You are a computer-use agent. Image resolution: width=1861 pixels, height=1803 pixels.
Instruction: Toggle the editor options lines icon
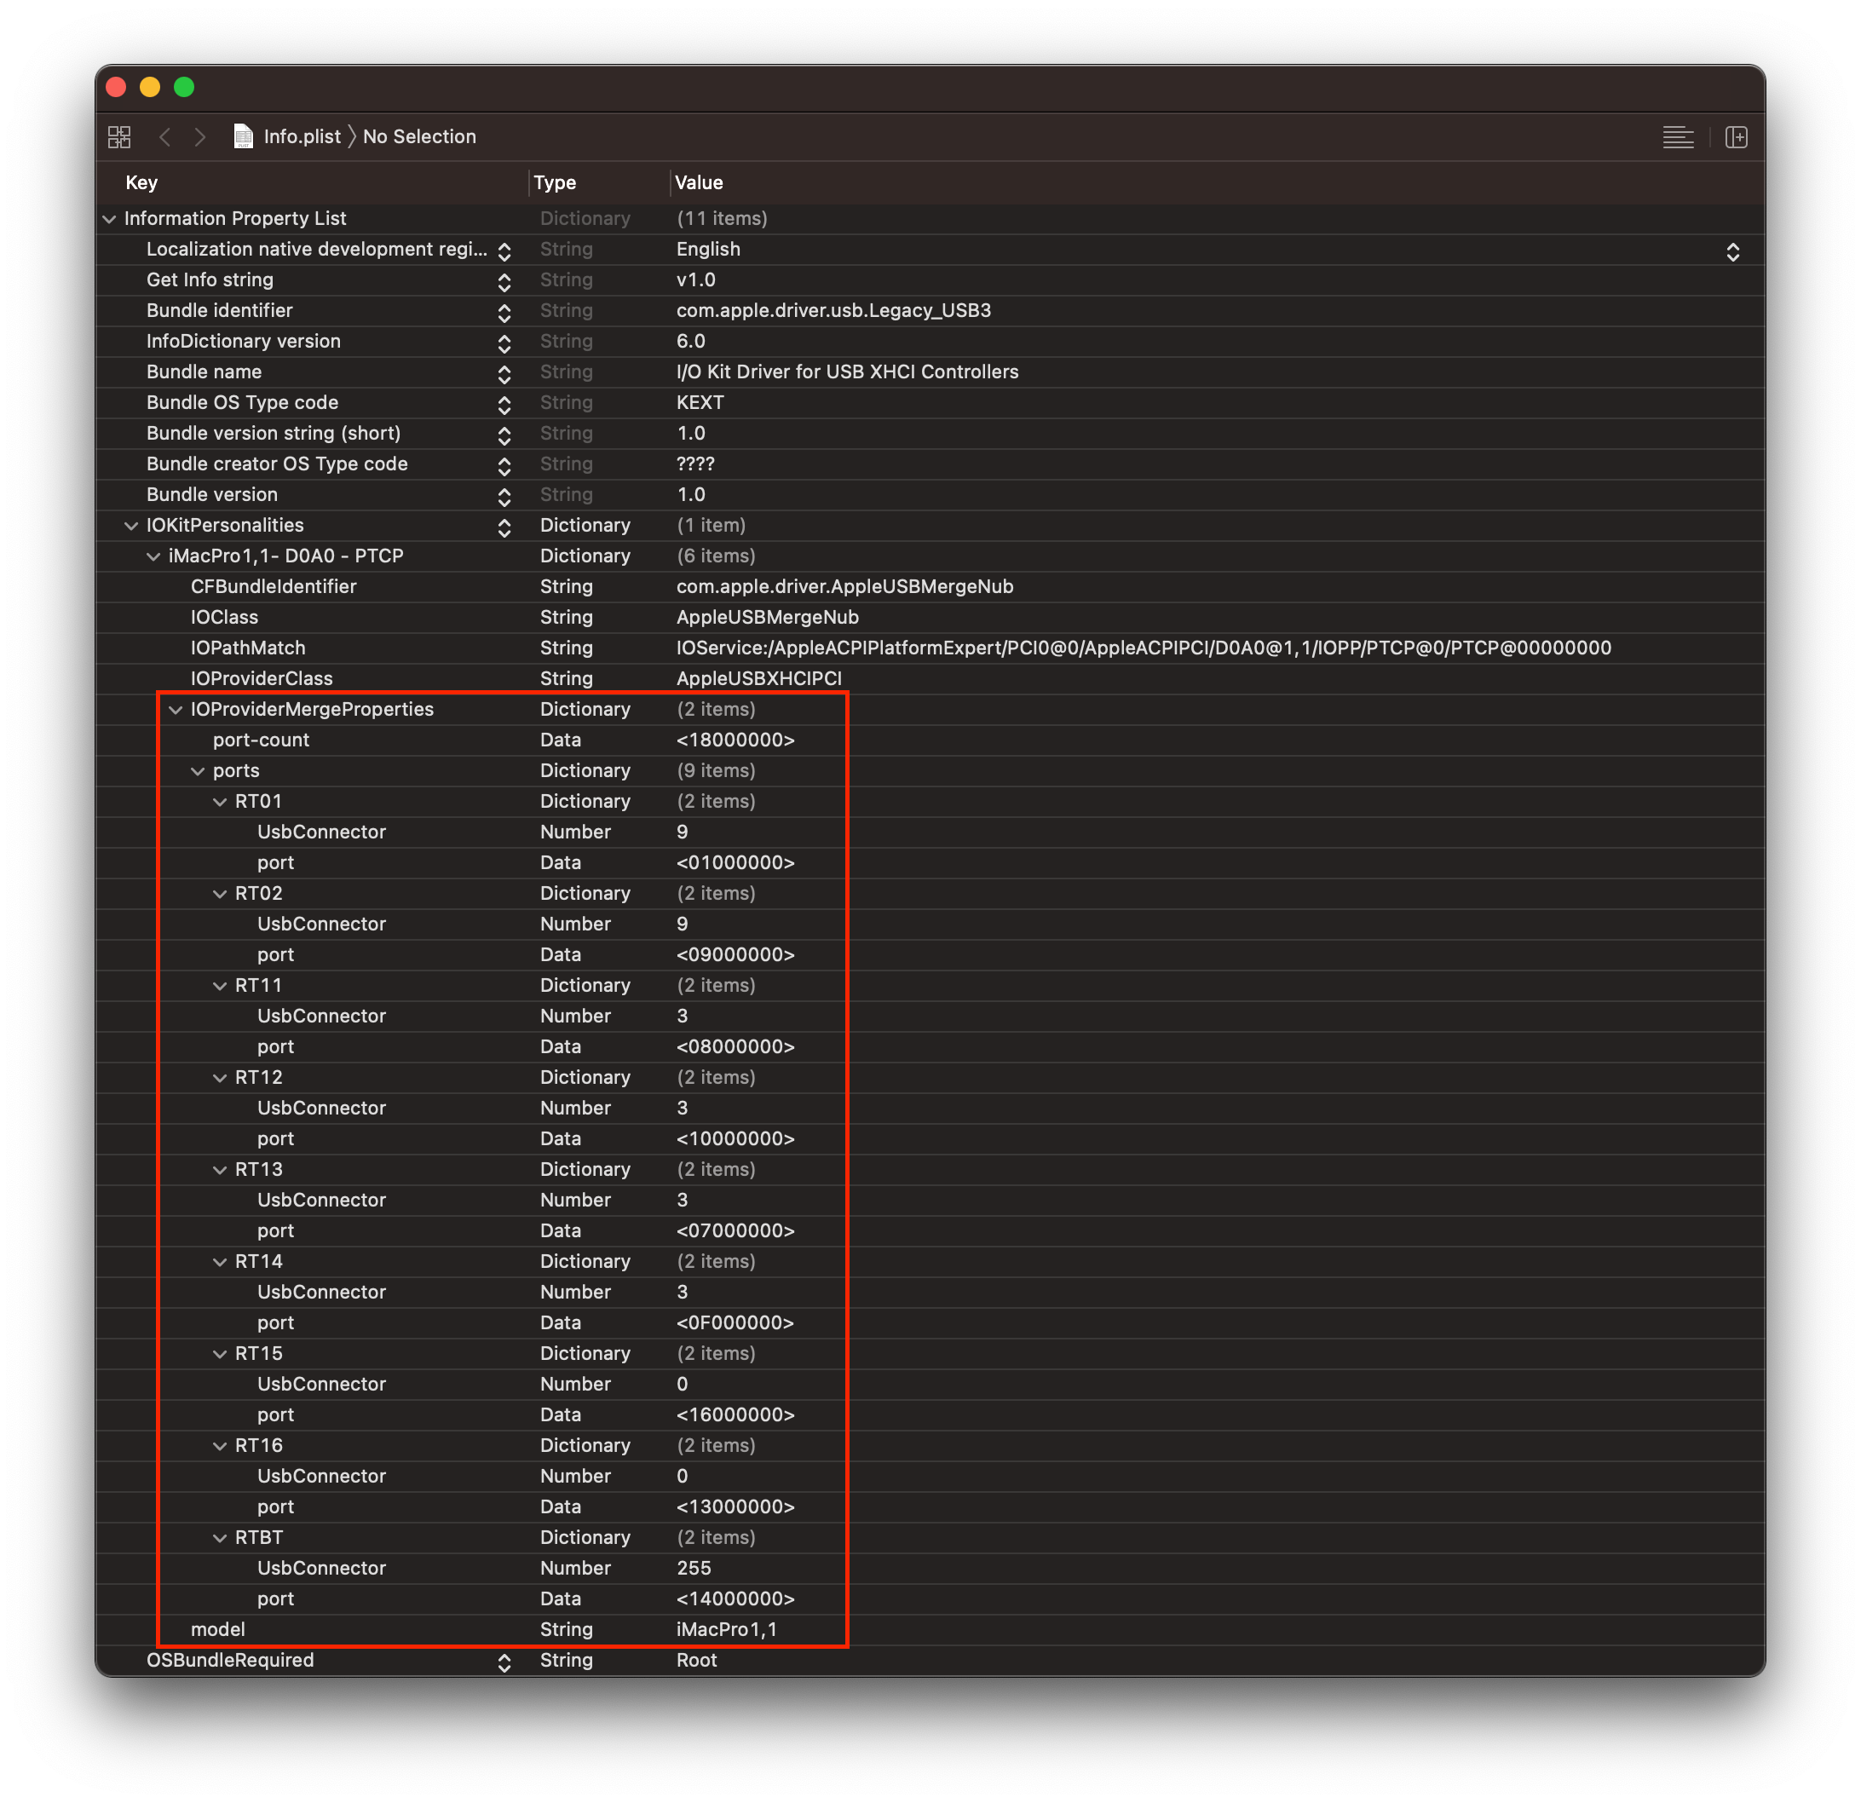[1678, 136]
